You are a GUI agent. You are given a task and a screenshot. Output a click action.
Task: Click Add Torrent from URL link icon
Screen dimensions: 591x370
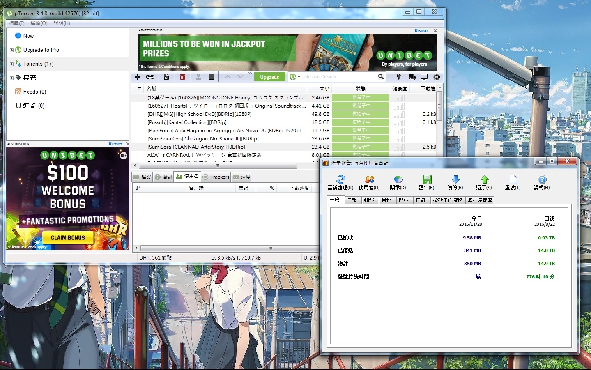[150, 77]
